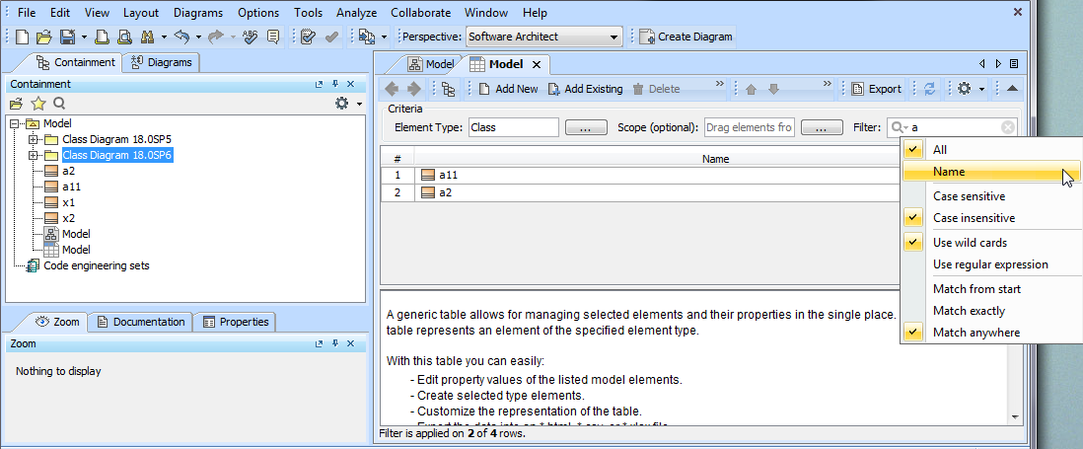Float the Zoom panel
The width and height of the screenshot is (1083, 449).
tap(320, 344)
